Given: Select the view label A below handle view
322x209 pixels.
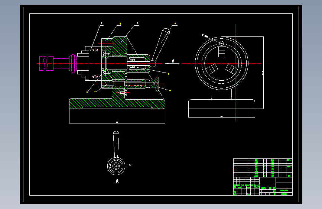Looking at the screenshot, I should coord(117,181).
